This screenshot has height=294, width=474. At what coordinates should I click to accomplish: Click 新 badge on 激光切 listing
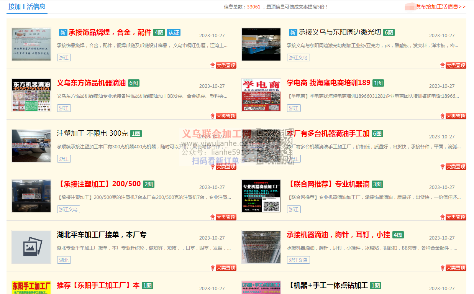[293, 33]
